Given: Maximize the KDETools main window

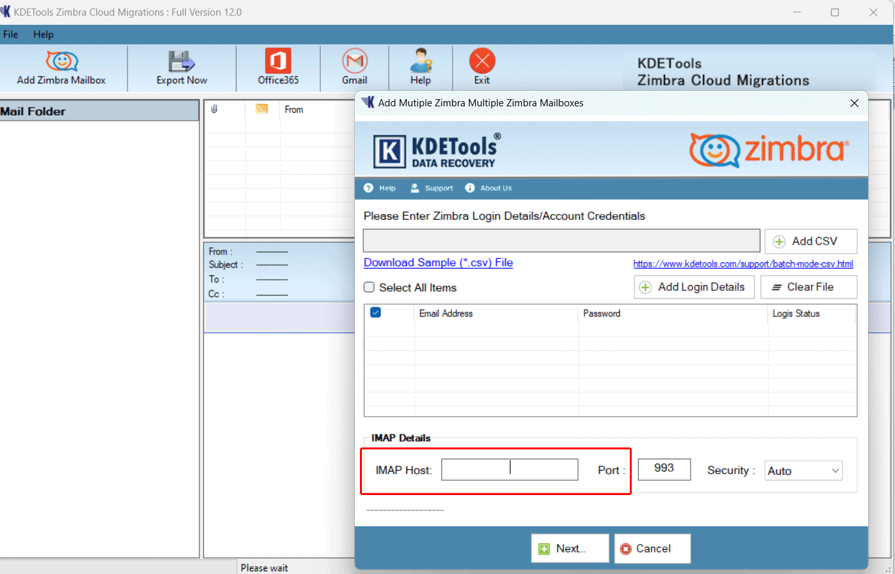Looking at the screenshot, I should pyautogui.click(x=835, y=12).
